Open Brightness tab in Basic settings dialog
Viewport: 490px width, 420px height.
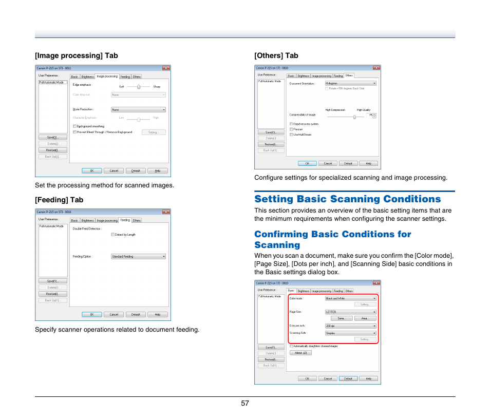tap(303, 291)
